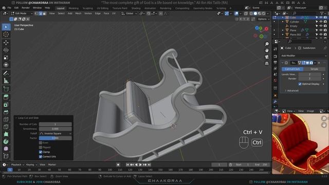This screenshot has width=329, height=185.
Task: Switch to the Modeling workspace tab
Action: pyautogui.click(x=74, y=8)
